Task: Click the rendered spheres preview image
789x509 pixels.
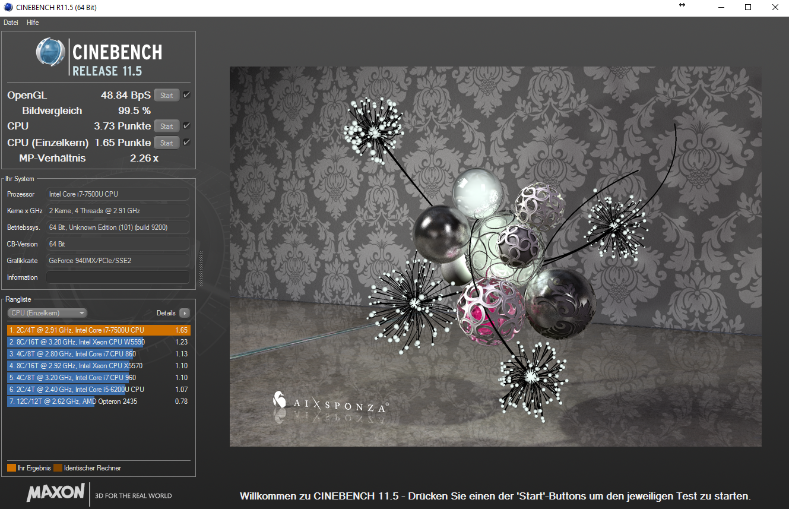Action: pos(496,256)
